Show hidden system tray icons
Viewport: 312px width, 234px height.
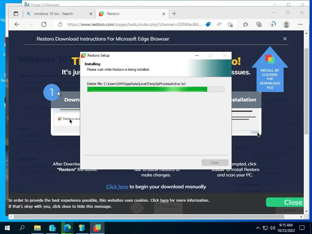(x=258, y=228)
